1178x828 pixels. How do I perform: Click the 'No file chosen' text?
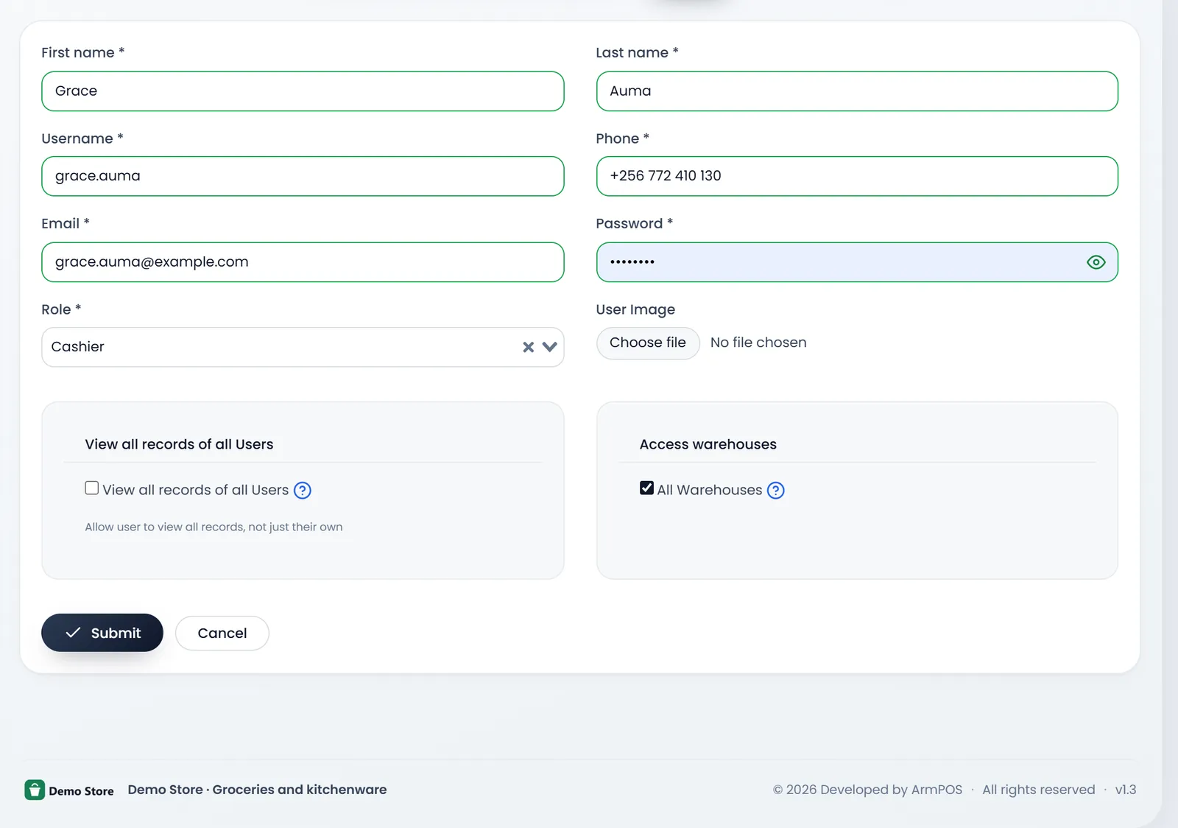pyautogui.click(x=758, y=343)
